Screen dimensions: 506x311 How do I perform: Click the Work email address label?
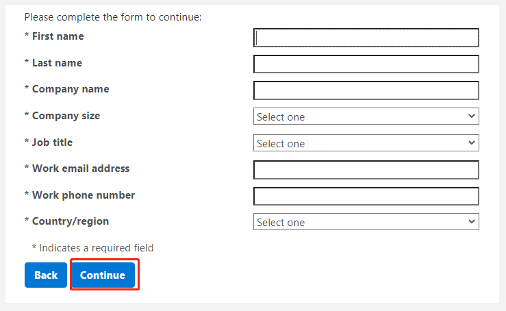click(x=81, y=169)
